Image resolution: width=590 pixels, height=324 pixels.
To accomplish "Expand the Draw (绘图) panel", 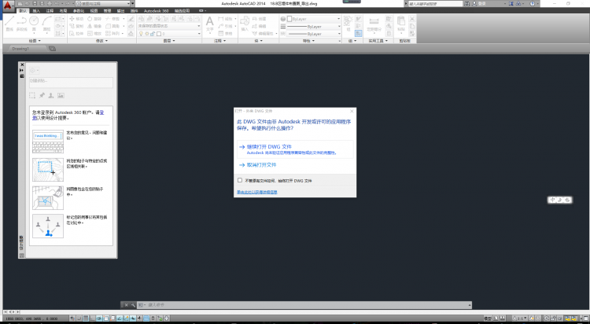I will [x=35, y=41].
